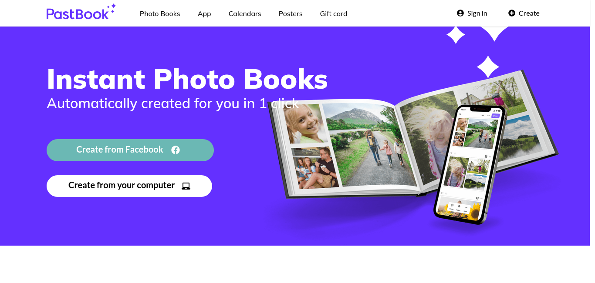Click the laptop icon on white button
This screenshot has width=595, height=283.
click(x=186, y=186)
